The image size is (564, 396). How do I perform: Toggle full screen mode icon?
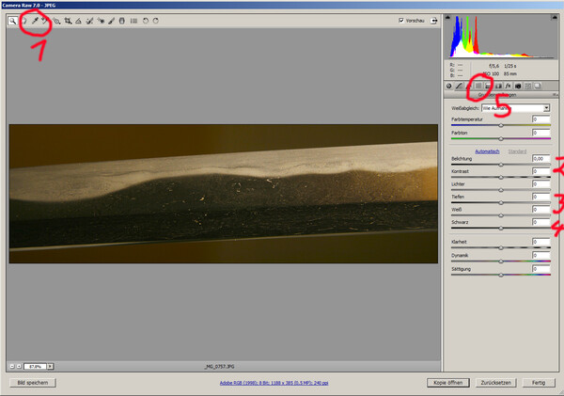point(434,21)
